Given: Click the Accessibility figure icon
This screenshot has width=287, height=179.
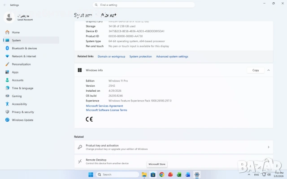Looking at the screenshot, I should (x=7, y=104).
